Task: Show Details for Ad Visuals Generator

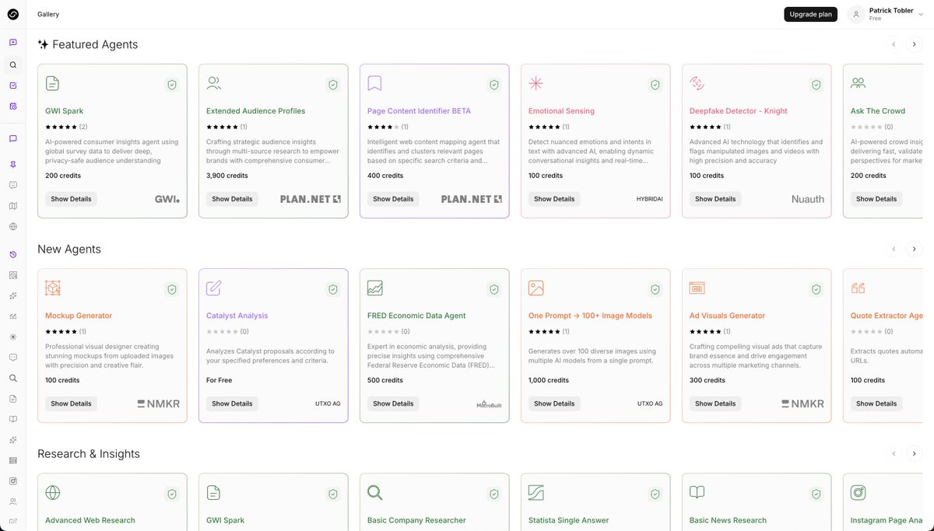Action: pos(715,403)
